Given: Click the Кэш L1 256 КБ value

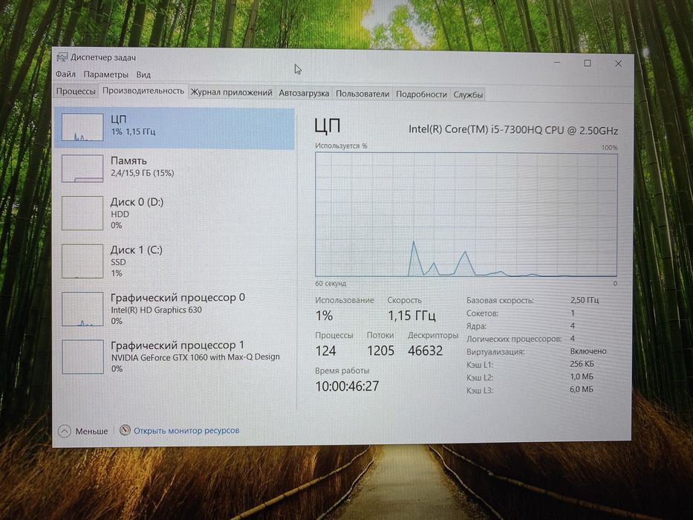Looking at the screenshot, I should 582,364.
